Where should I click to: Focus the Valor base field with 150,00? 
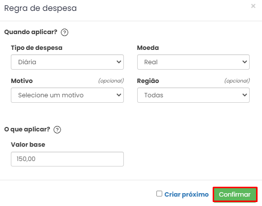67,159
